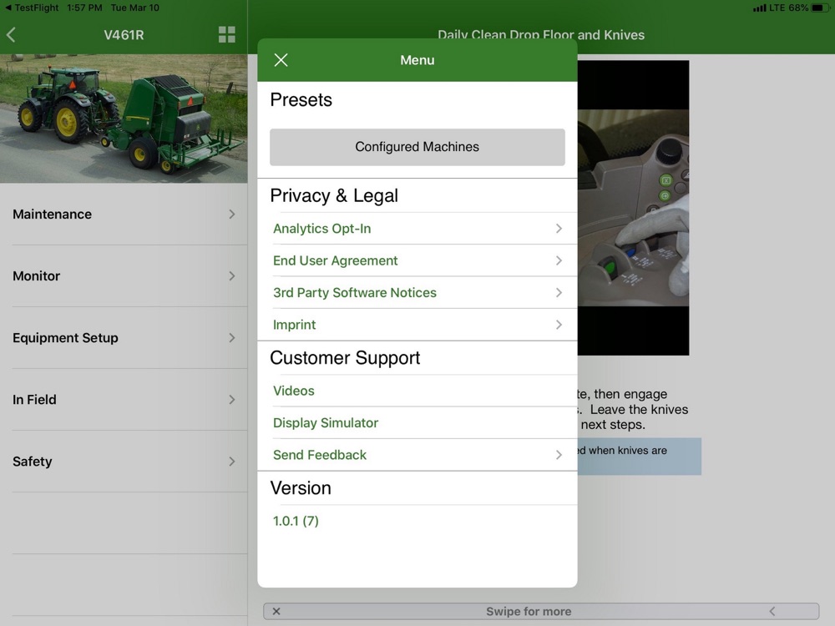The height and width of the screenshot is (626, 835).
Task: Open the grid view icon in header
Action: click(226, 35)
